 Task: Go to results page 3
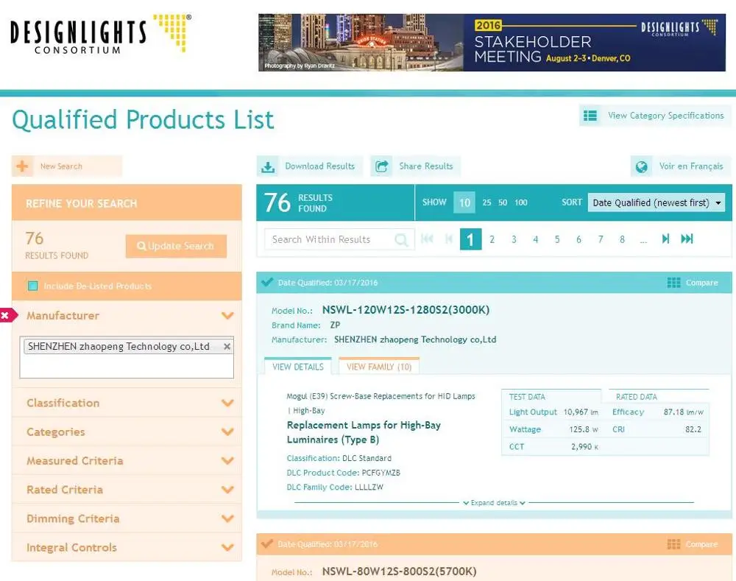(x=514, y=239)
